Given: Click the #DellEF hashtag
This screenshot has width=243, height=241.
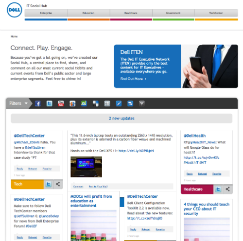Looking at the screenshot, I should pos(32,226).
